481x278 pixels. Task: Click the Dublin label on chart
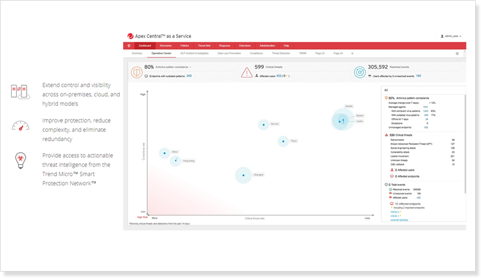[360, 121]
